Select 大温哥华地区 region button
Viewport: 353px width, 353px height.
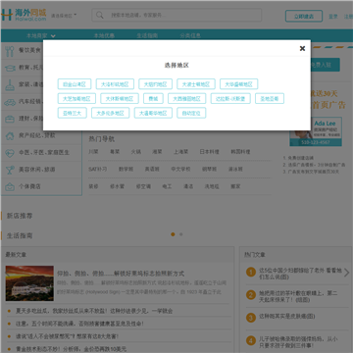pyautogui.click(x=153, y=113)
